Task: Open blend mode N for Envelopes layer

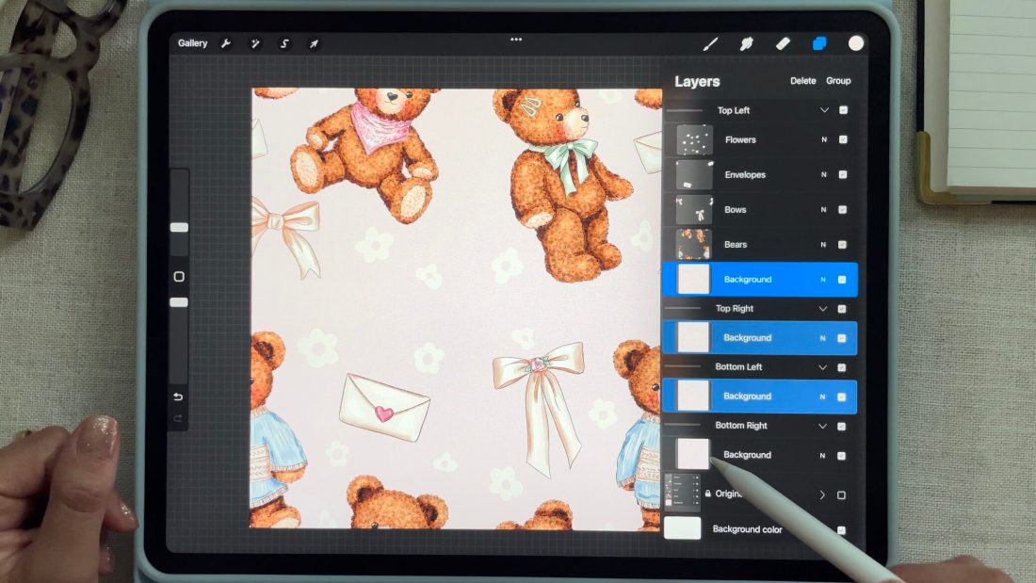Action: [x=824, y=174]
